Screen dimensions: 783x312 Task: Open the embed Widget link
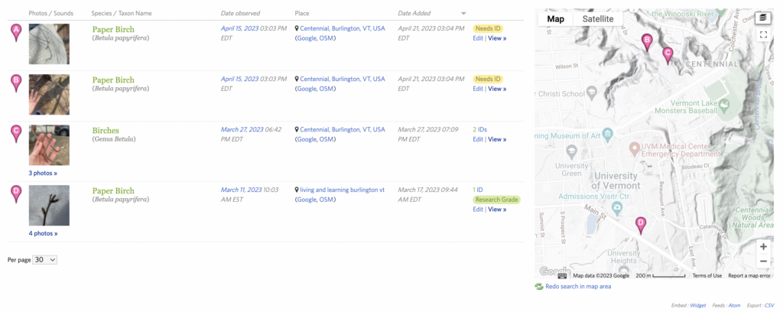point(698,305)
